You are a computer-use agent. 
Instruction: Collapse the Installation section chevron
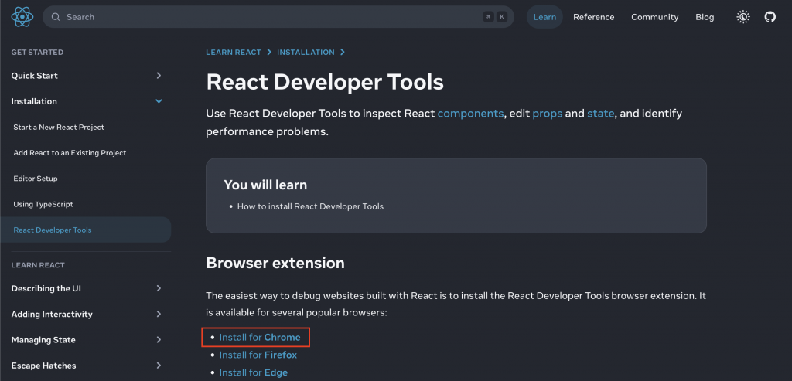(x=159, y=101)
